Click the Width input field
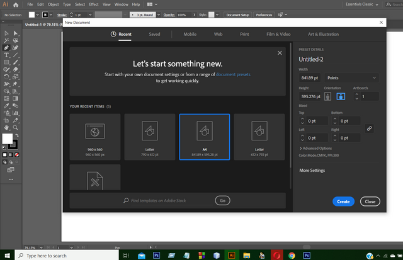This screenshot has width=403, height=260. coord(309,78)
